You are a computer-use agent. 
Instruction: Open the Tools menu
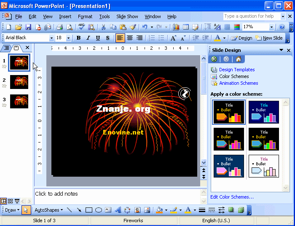(x=105, y=16)
